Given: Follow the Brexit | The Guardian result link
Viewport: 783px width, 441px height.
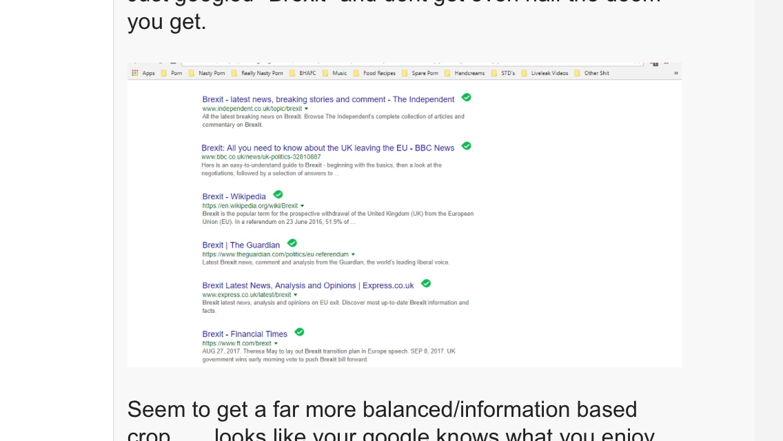Looking at the screenshot, I should pyautogui.click(x=241, y=245).
